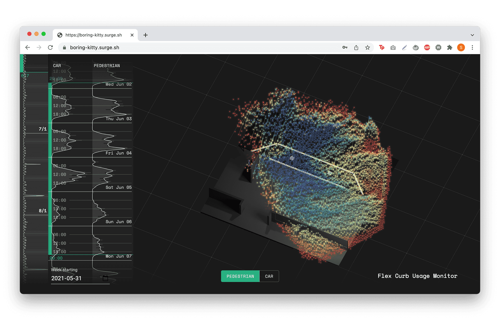The image size is (500, 333).
Task: Click the calendar icon beside week date
Action: [x=105, y=278]
